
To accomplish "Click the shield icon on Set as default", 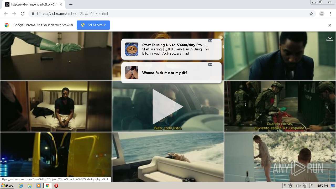I will point(83,25).
